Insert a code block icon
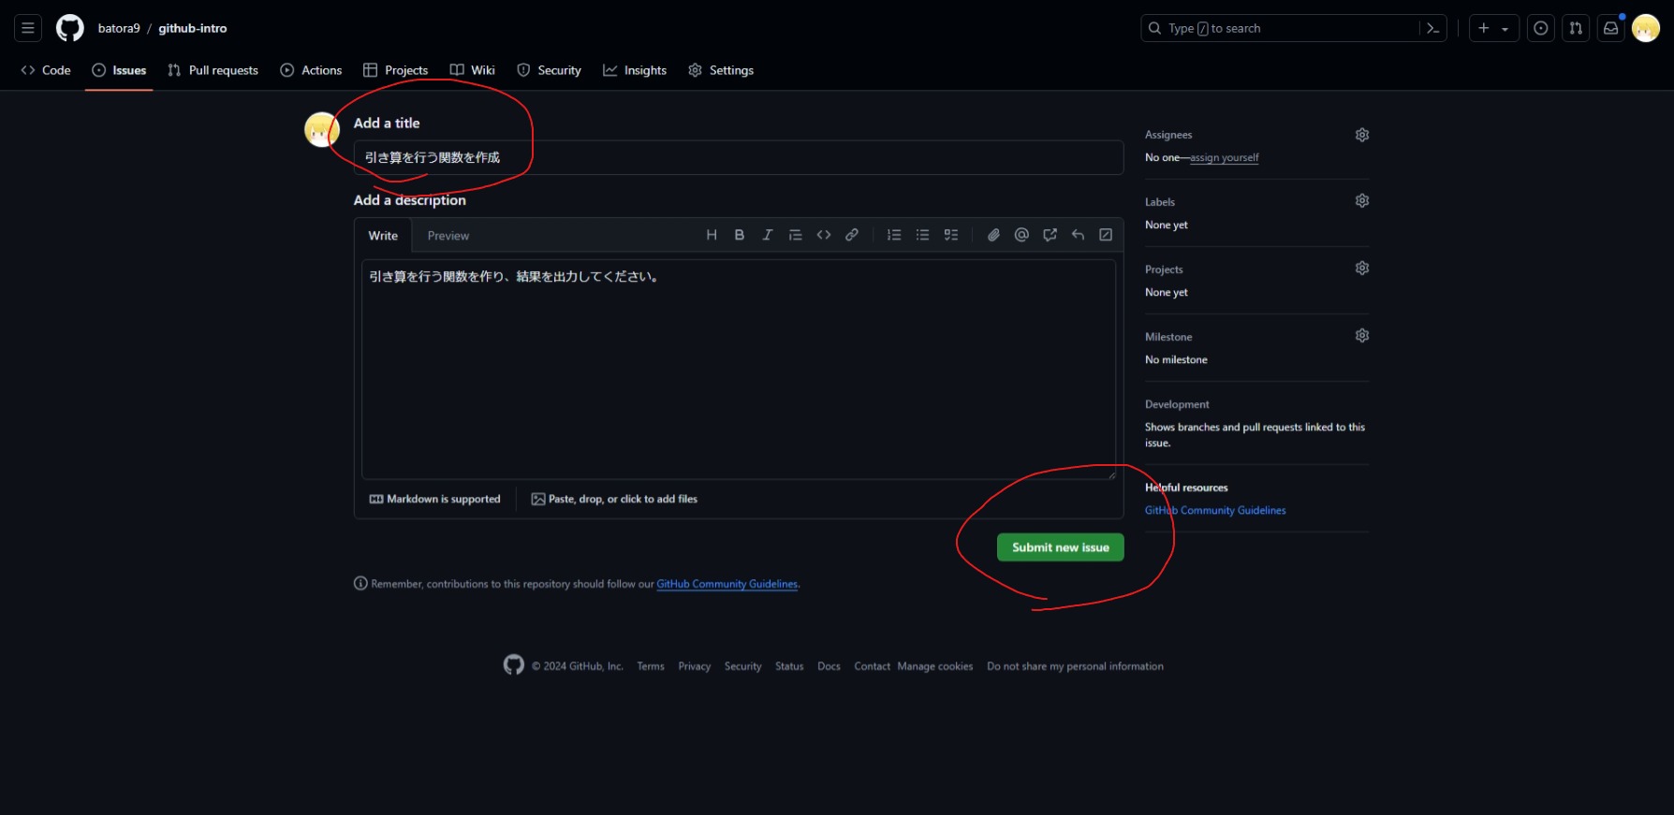1674x815 pixels. tap(824, 235)
